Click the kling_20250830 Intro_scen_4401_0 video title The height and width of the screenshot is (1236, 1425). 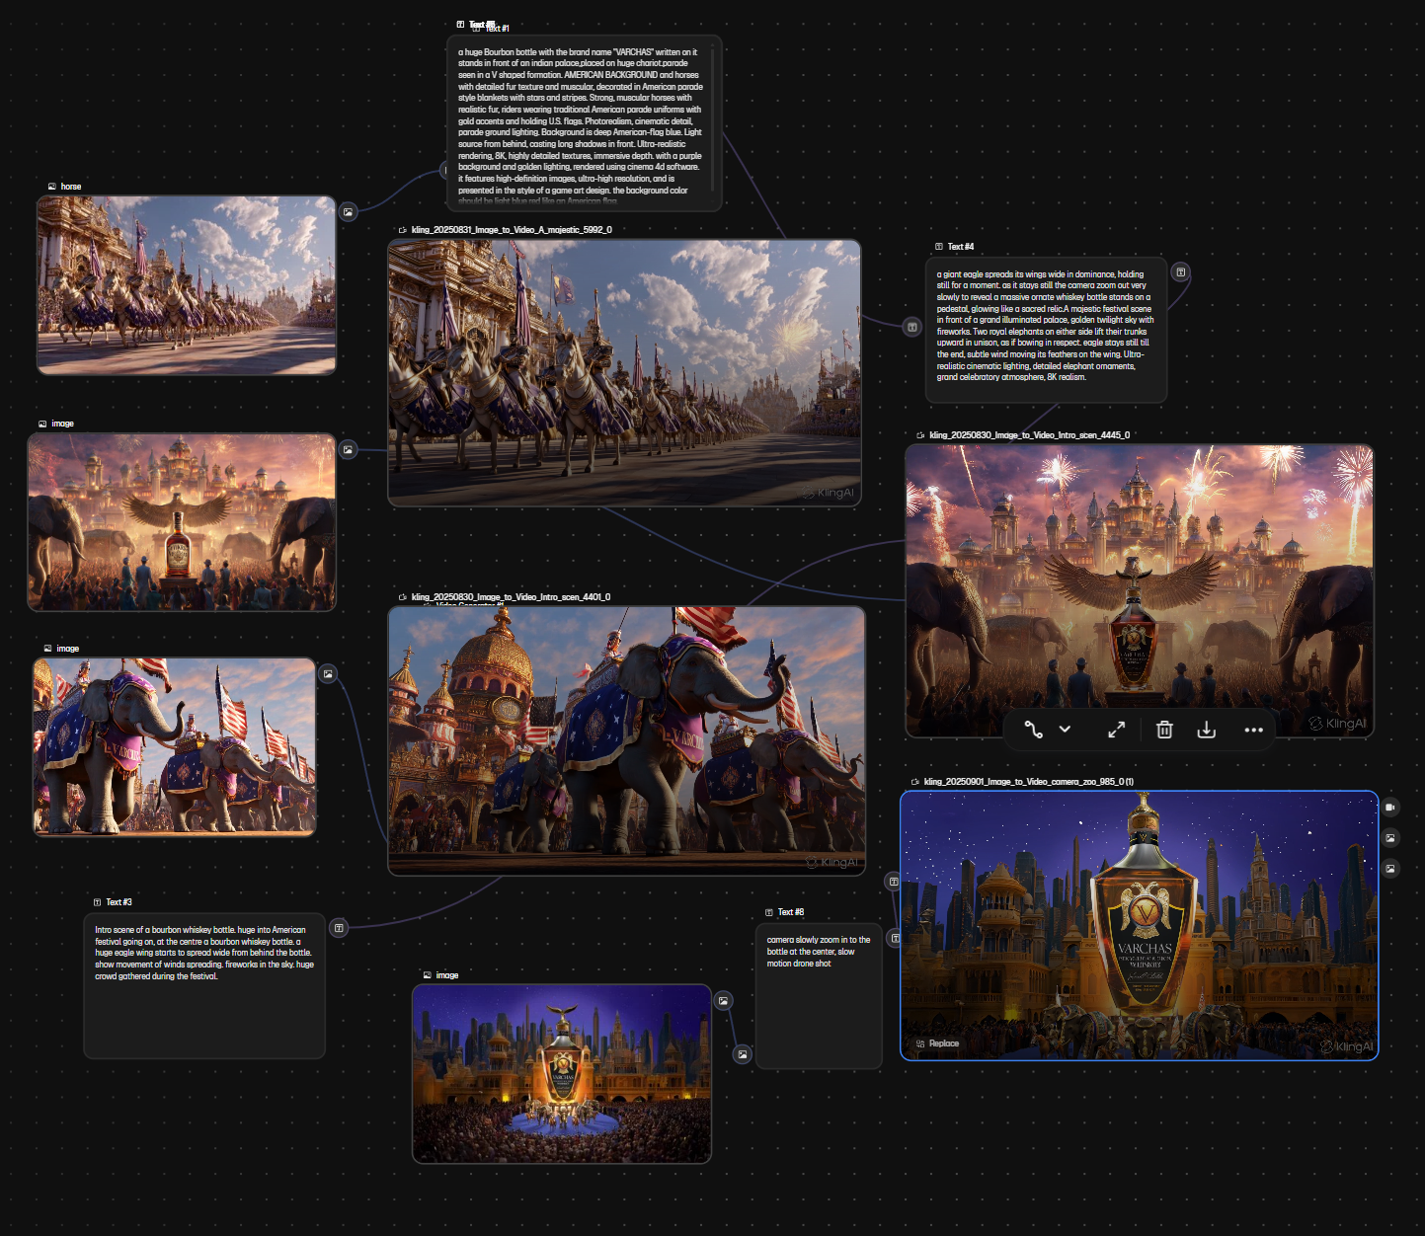511,597
